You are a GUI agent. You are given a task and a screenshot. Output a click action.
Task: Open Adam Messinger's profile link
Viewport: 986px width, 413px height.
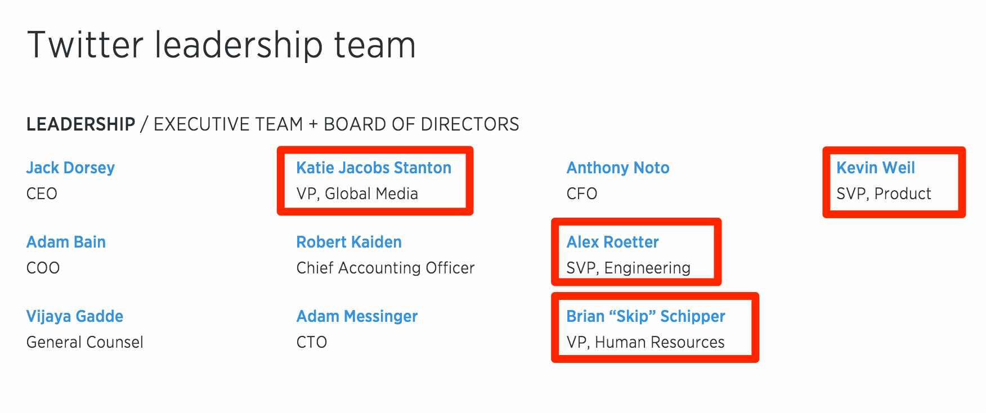[x=357, y=316]
